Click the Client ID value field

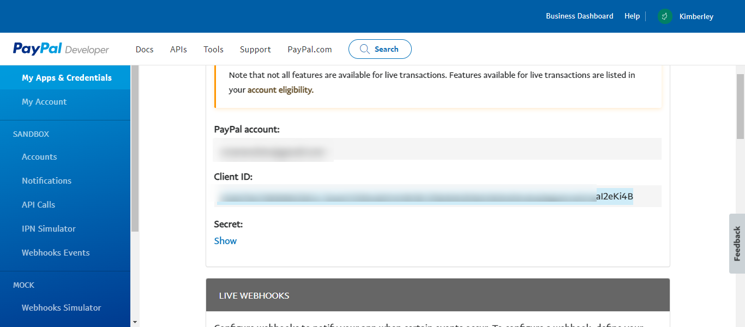coord(437,196)
